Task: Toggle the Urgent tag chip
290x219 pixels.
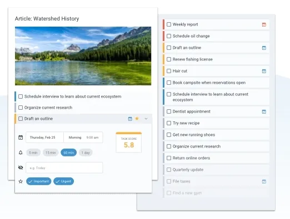Action: tap(63, 181)
